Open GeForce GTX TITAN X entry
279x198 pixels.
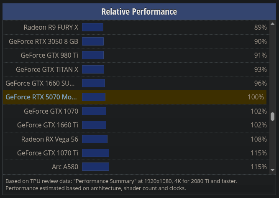tap(47, 69)
